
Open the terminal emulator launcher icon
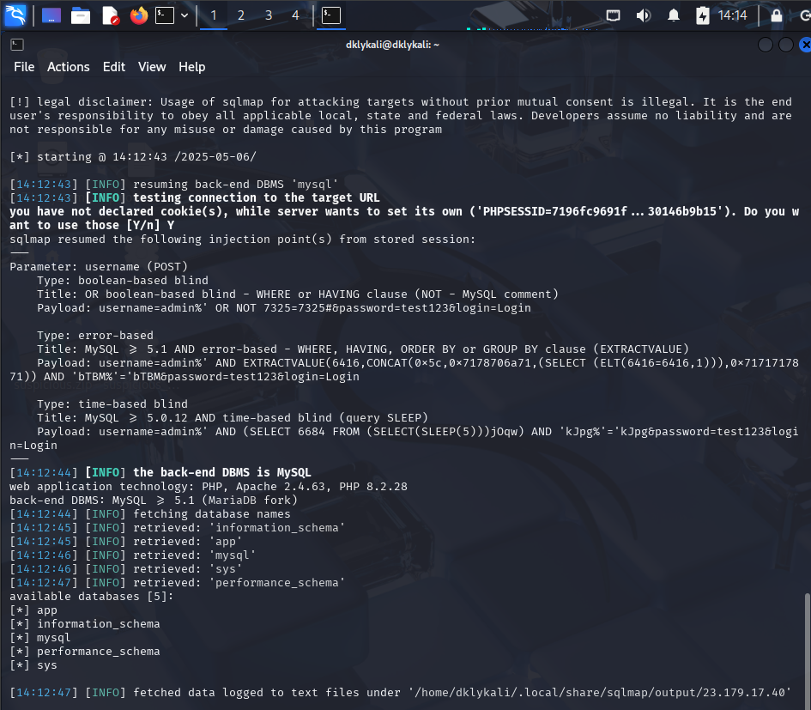coord(165,15)
